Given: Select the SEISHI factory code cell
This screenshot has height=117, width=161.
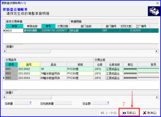Looking at the screenshot, I should [141, 31].
